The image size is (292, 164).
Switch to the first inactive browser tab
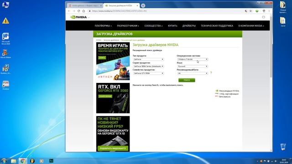pyautogui.click(x=85, y=5)
